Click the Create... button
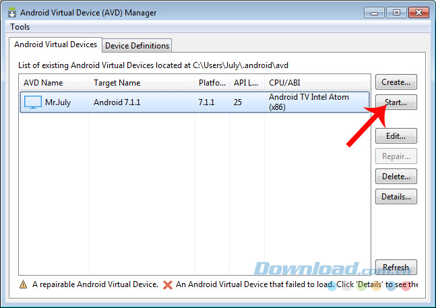The width and height of the screenshot is (436, 308). click(x=396, y=82)
